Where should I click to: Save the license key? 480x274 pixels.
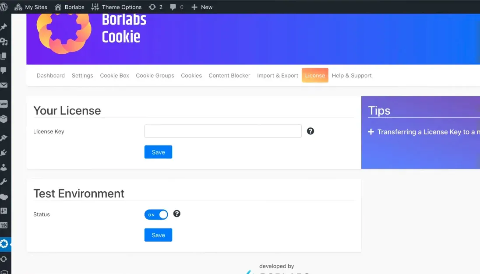(158, 152)
